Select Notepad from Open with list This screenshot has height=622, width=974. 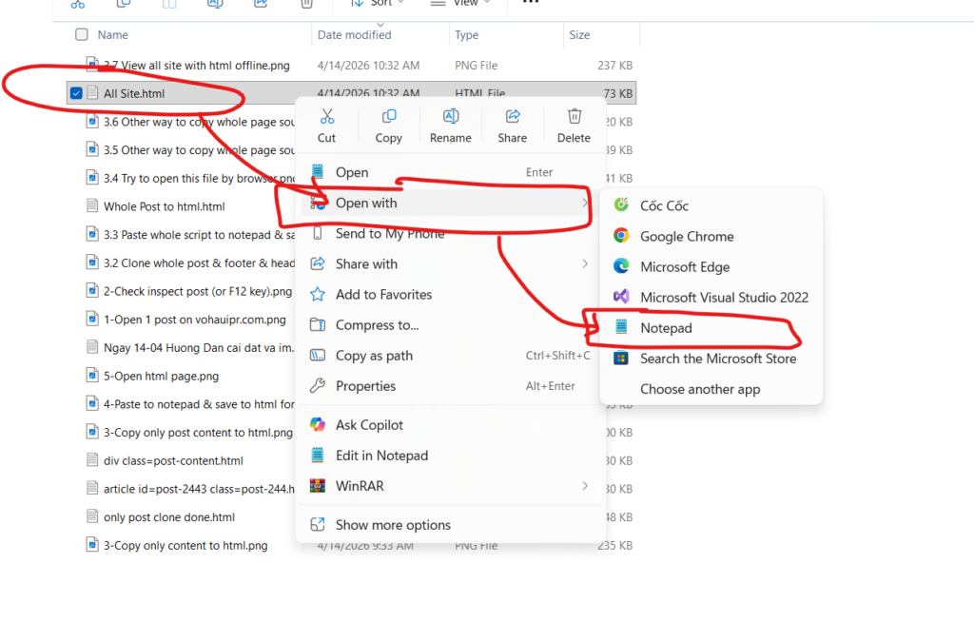[666, 328]
